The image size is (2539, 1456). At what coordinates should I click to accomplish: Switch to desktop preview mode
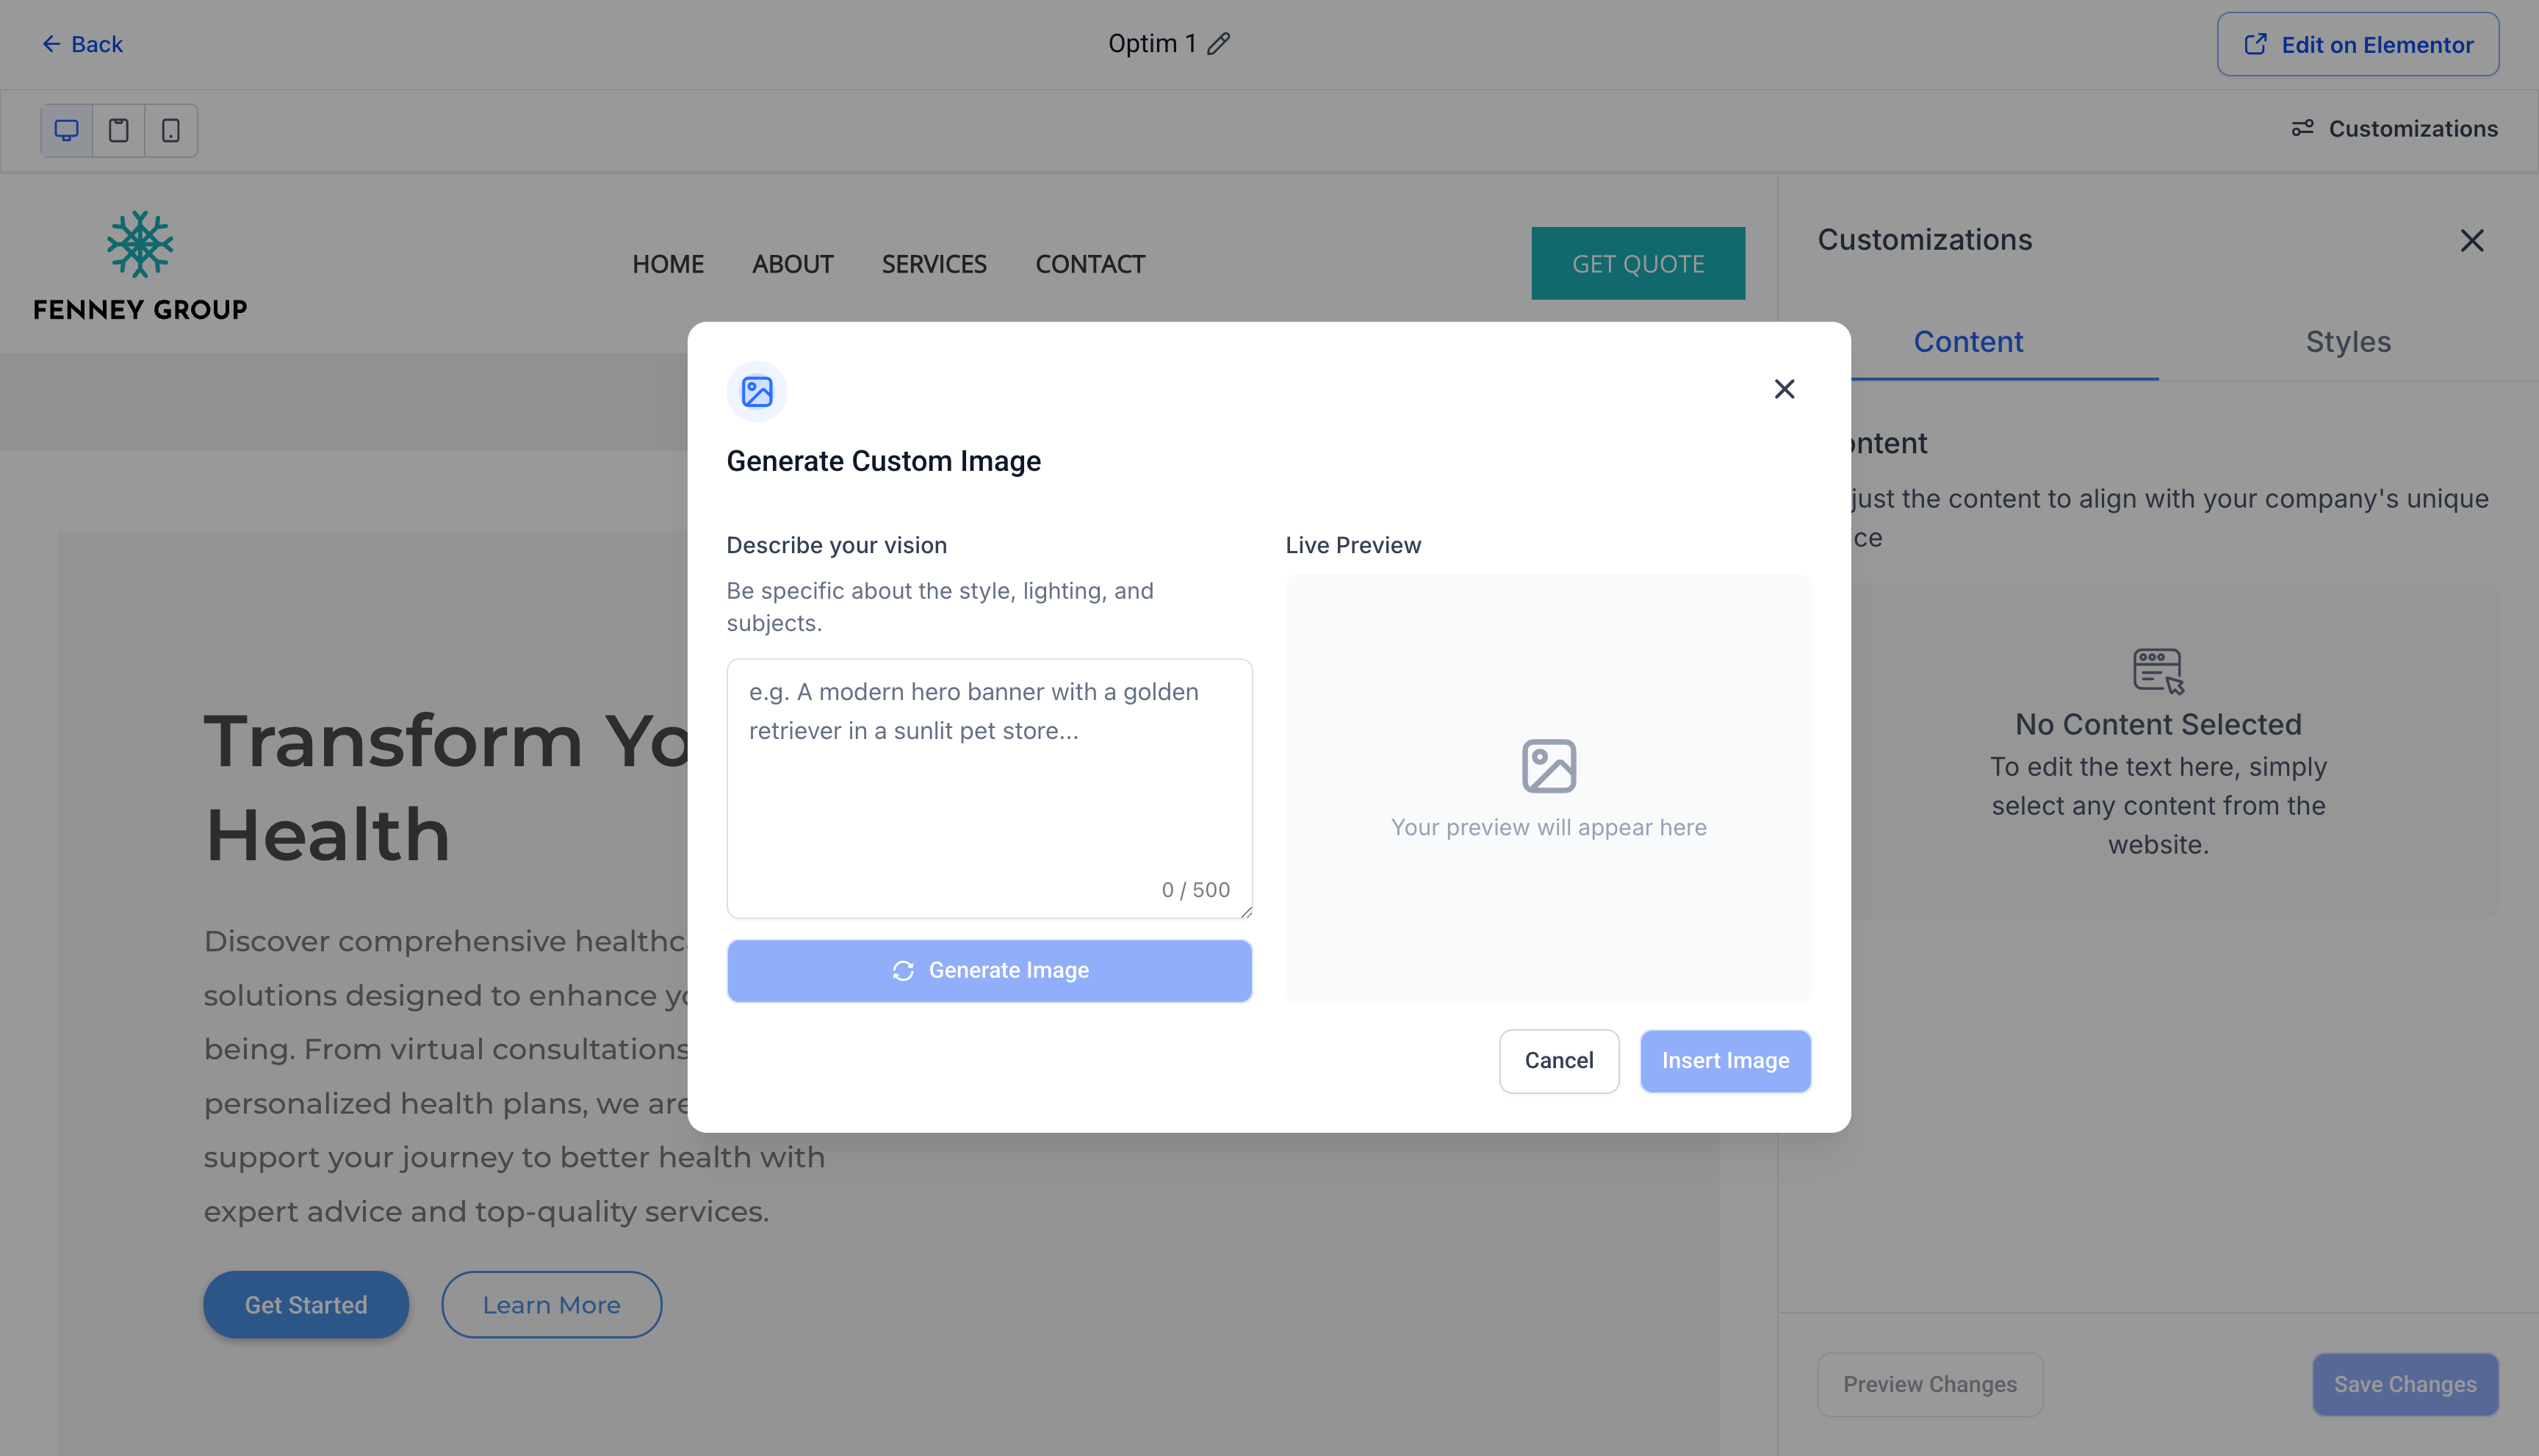(x=66, y=130)
